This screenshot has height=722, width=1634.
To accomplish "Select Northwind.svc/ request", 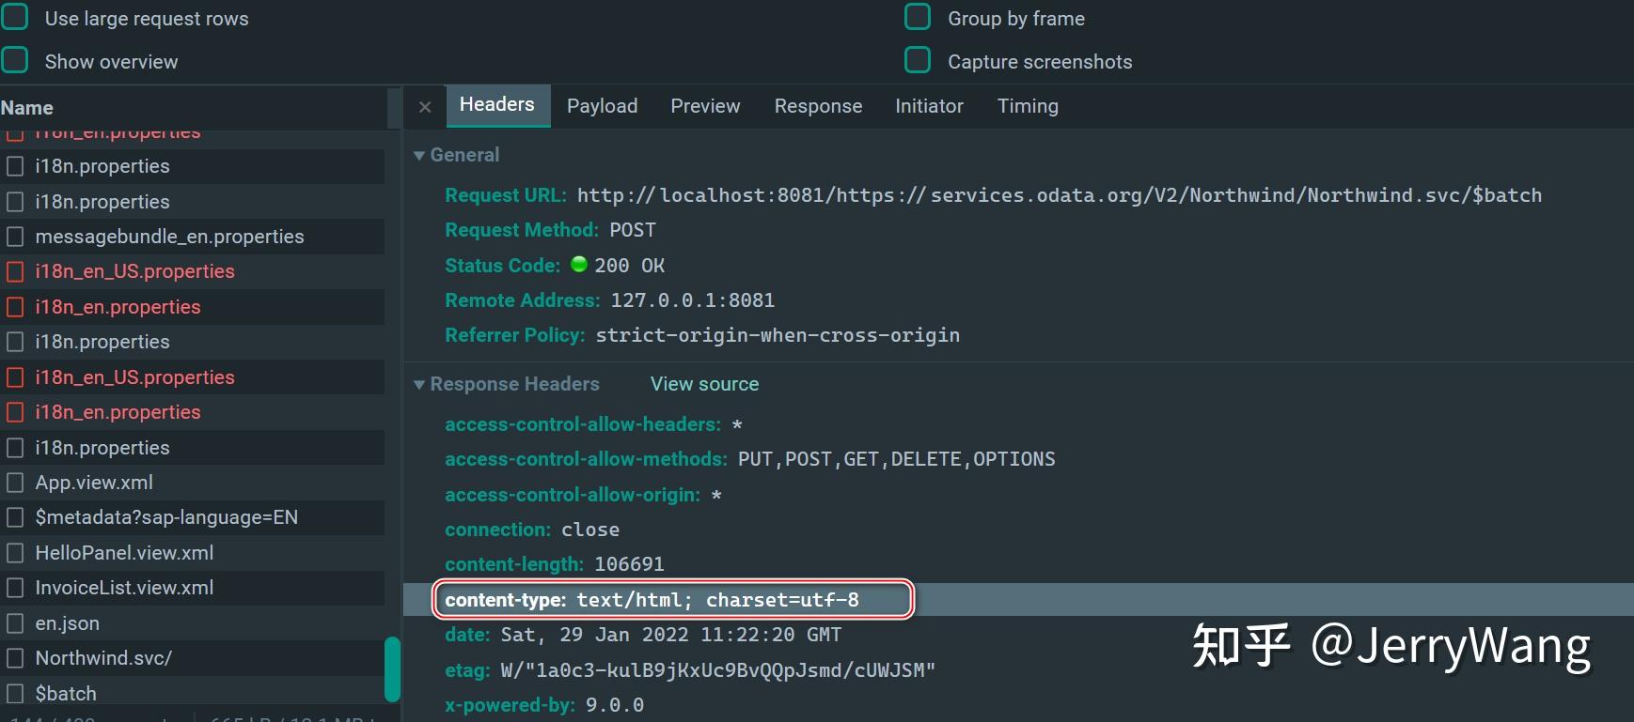I will tap(193, 658).
